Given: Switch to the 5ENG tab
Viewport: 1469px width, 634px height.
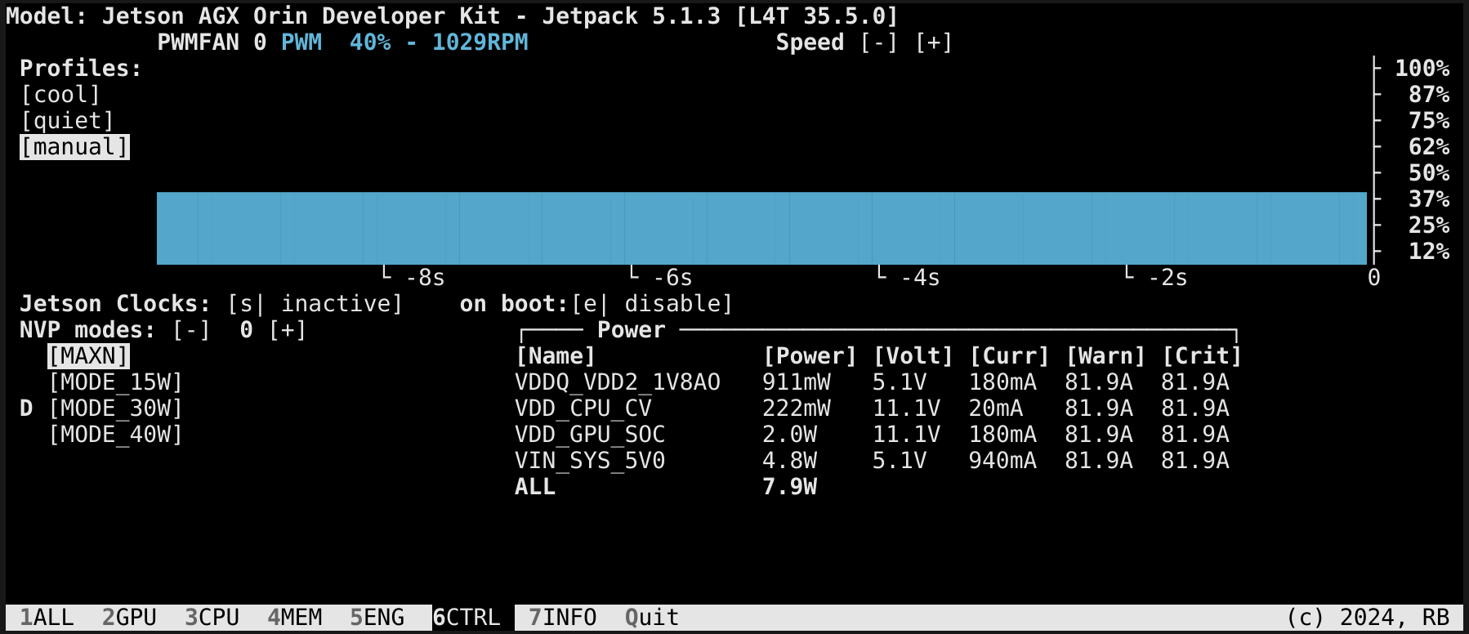Looking at the screenshot, I should [x=377, y=618].
